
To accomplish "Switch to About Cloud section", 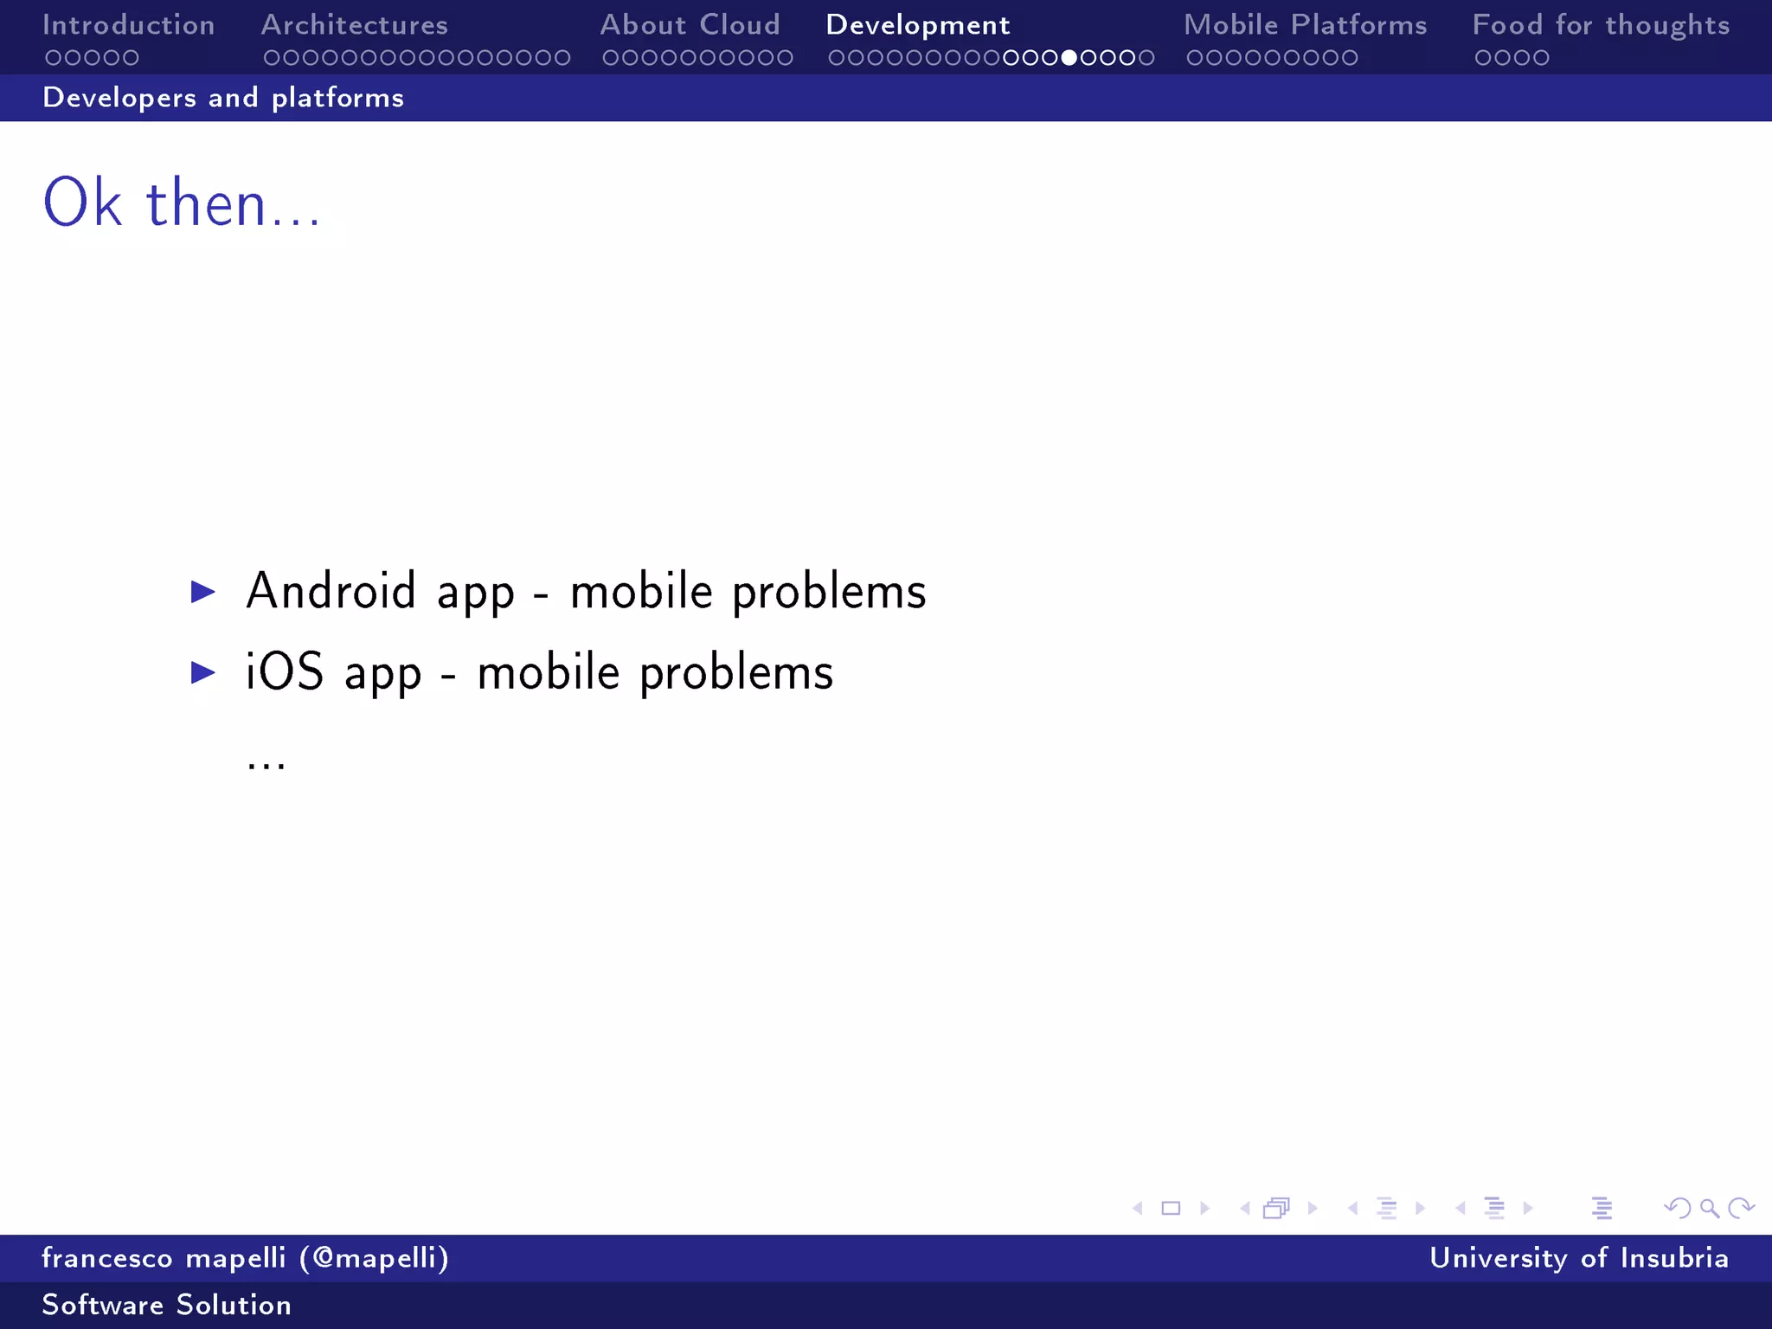I will 690,24.
